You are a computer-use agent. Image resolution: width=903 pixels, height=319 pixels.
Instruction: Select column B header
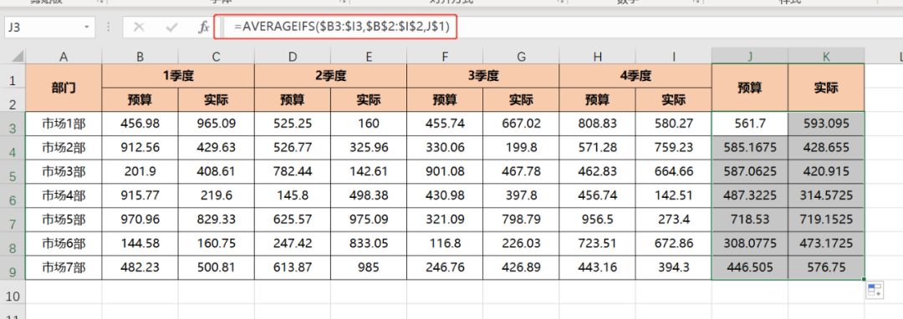[140, 56]
